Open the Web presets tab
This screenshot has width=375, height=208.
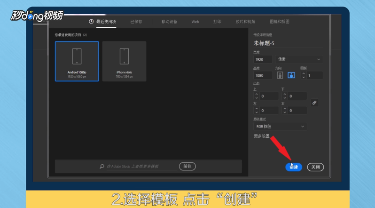pyautogui.click(x=195, y=22)
